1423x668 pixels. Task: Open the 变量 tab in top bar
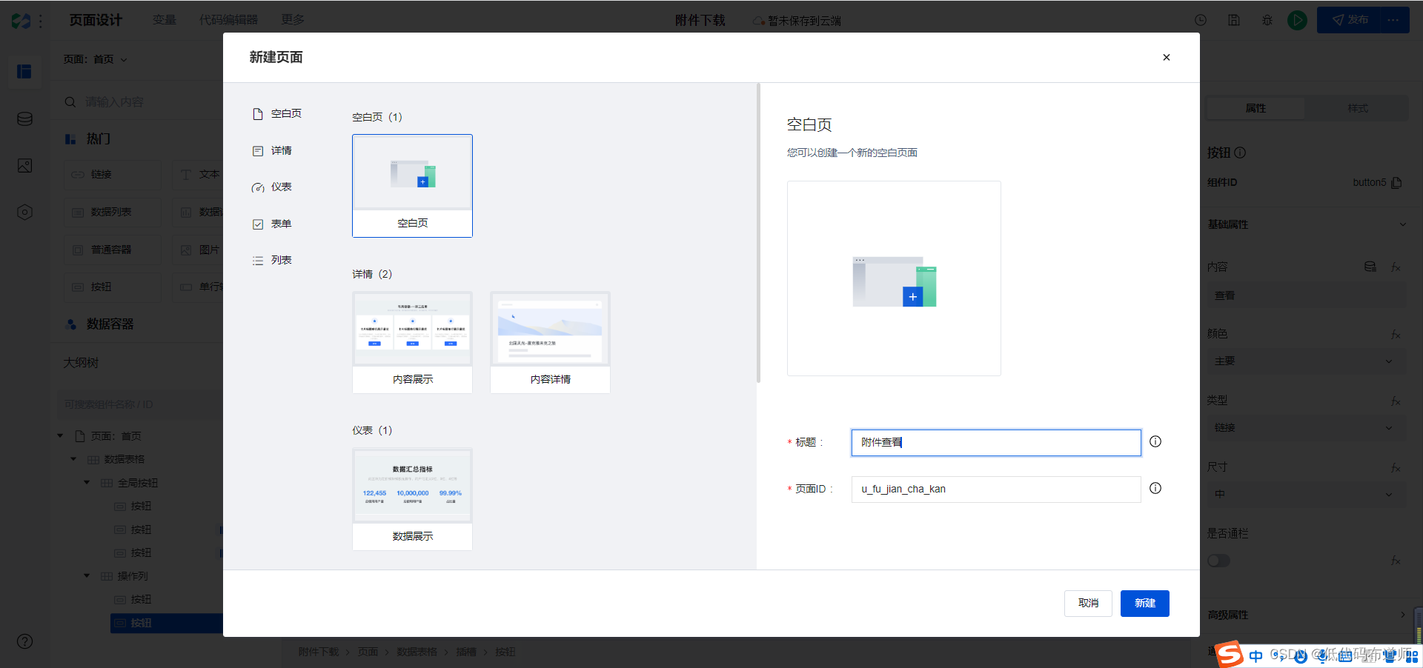165,19
